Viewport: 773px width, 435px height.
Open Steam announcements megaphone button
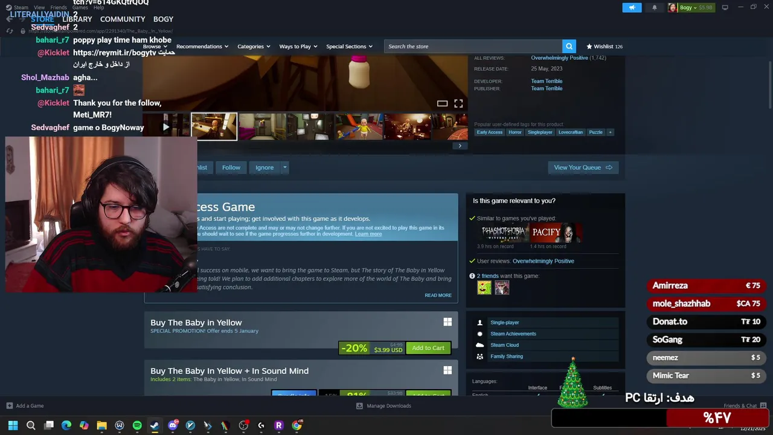pyautogui.click(x=632, y=8)
